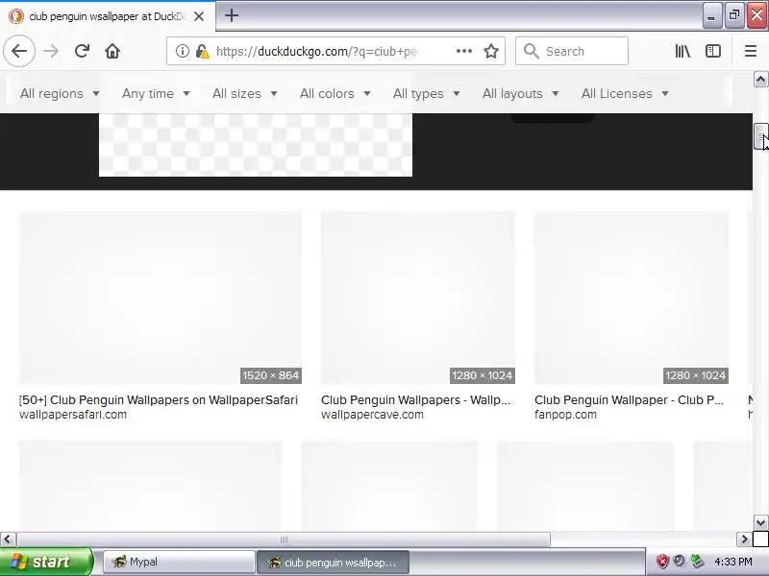Viewport: 769px width, 576px height.
Task: Focus the browser Search box
Action: click(x=572, y=51)
